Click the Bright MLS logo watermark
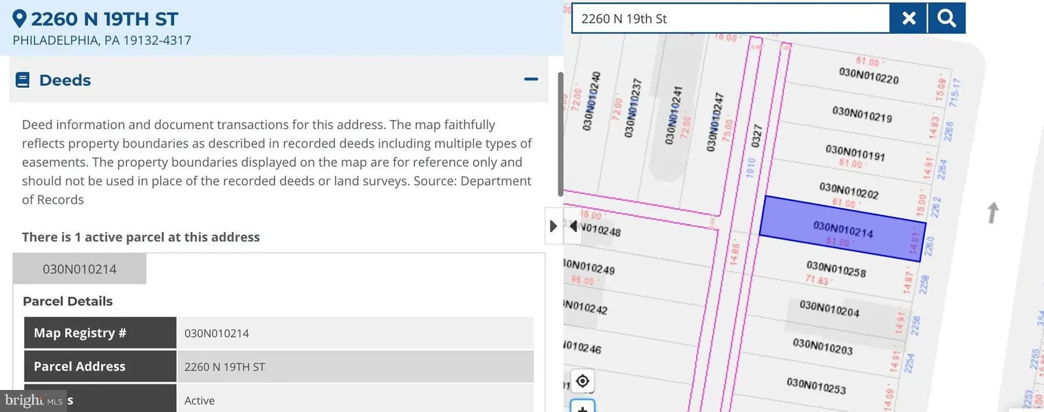Screen dimensions: 1044x412 (x=33, y=400)
